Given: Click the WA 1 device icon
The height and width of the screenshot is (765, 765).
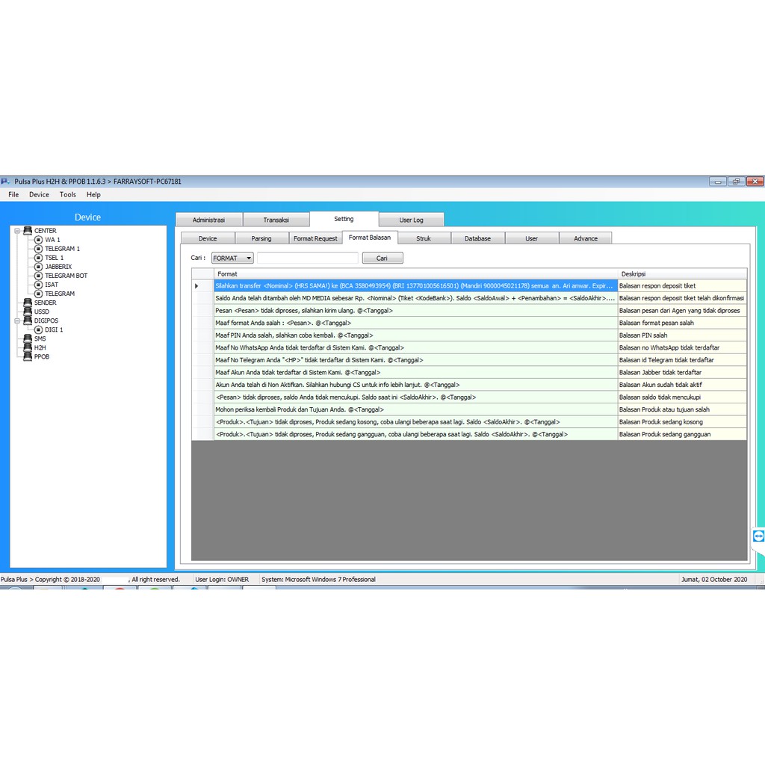Looking at the screenshot, I should coord(39,240).
